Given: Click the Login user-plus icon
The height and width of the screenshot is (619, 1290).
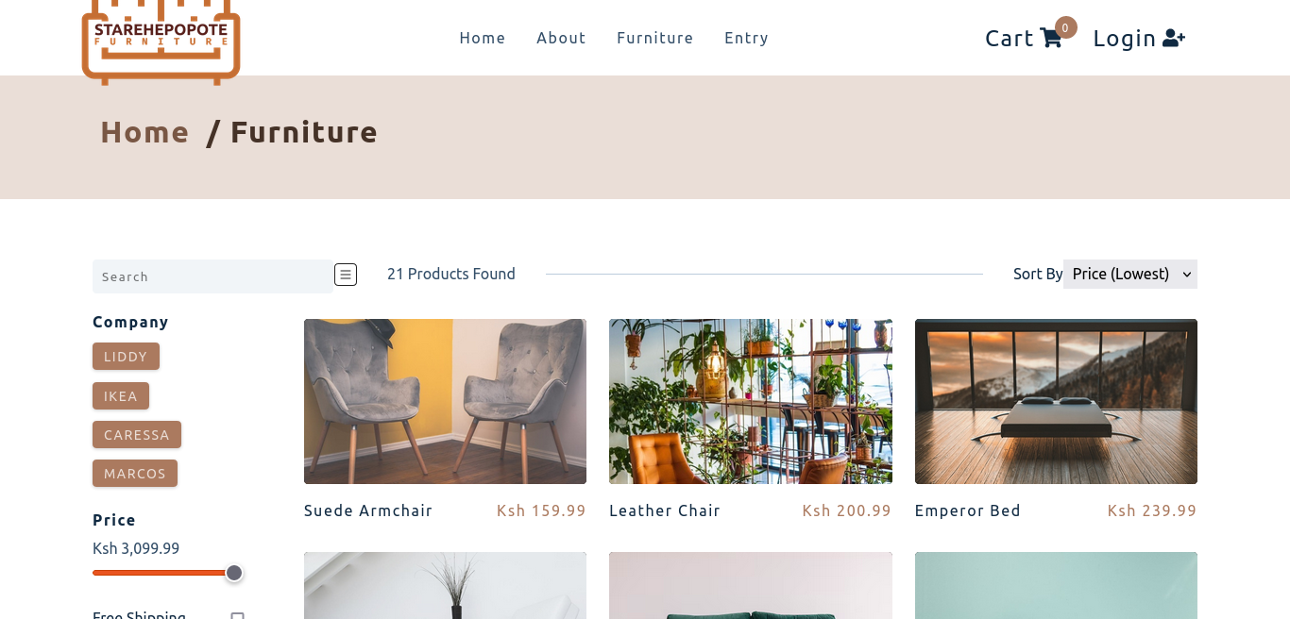Looking at the screenshot, I should click(x=1174, y=38).
